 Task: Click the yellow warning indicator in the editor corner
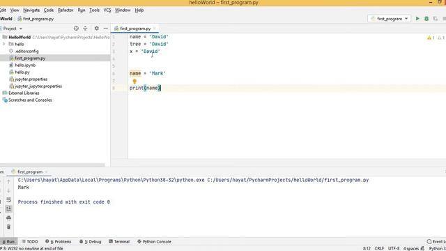pos(431,38)
